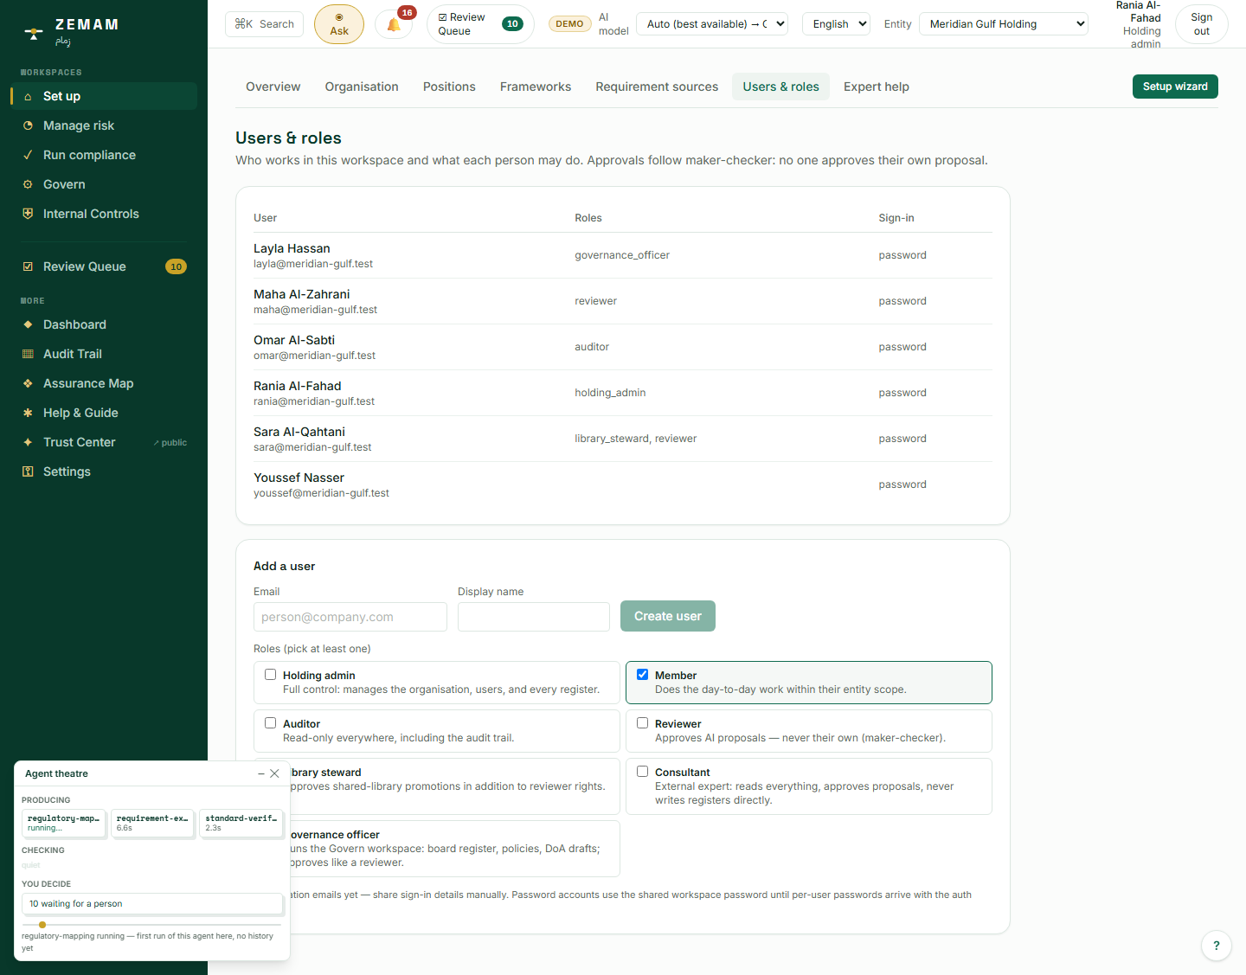Open Audit Trail from sidebar
The width and height of the screenshot is (1246, 975).
(x=73, y=354)
